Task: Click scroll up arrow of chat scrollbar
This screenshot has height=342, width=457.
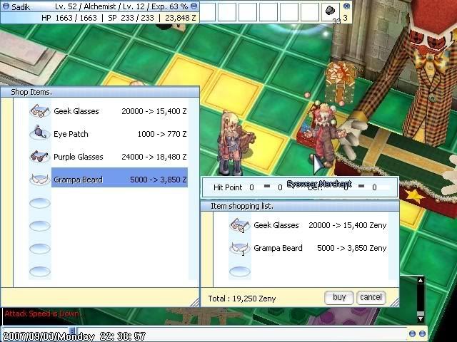Action: 421,281
